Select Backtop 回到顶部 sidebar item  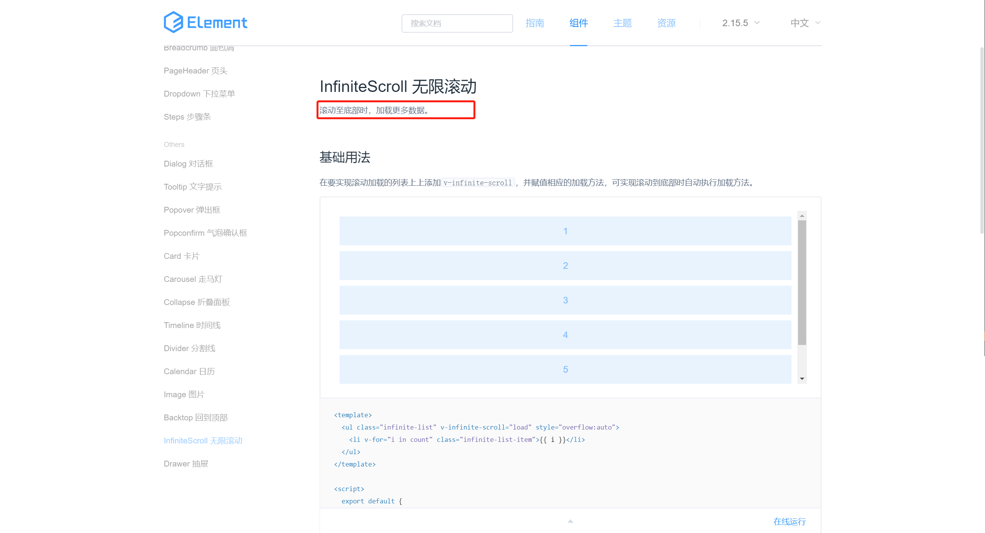tap(195, 418)
